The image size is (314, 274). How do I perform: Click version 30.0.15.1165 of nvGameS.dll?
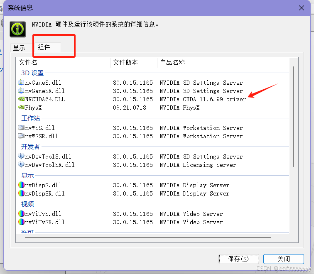(133, 83)
